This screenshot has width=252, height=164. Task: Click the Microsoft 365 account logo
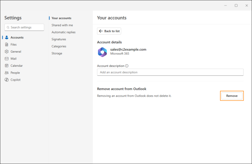coord(102,52)
